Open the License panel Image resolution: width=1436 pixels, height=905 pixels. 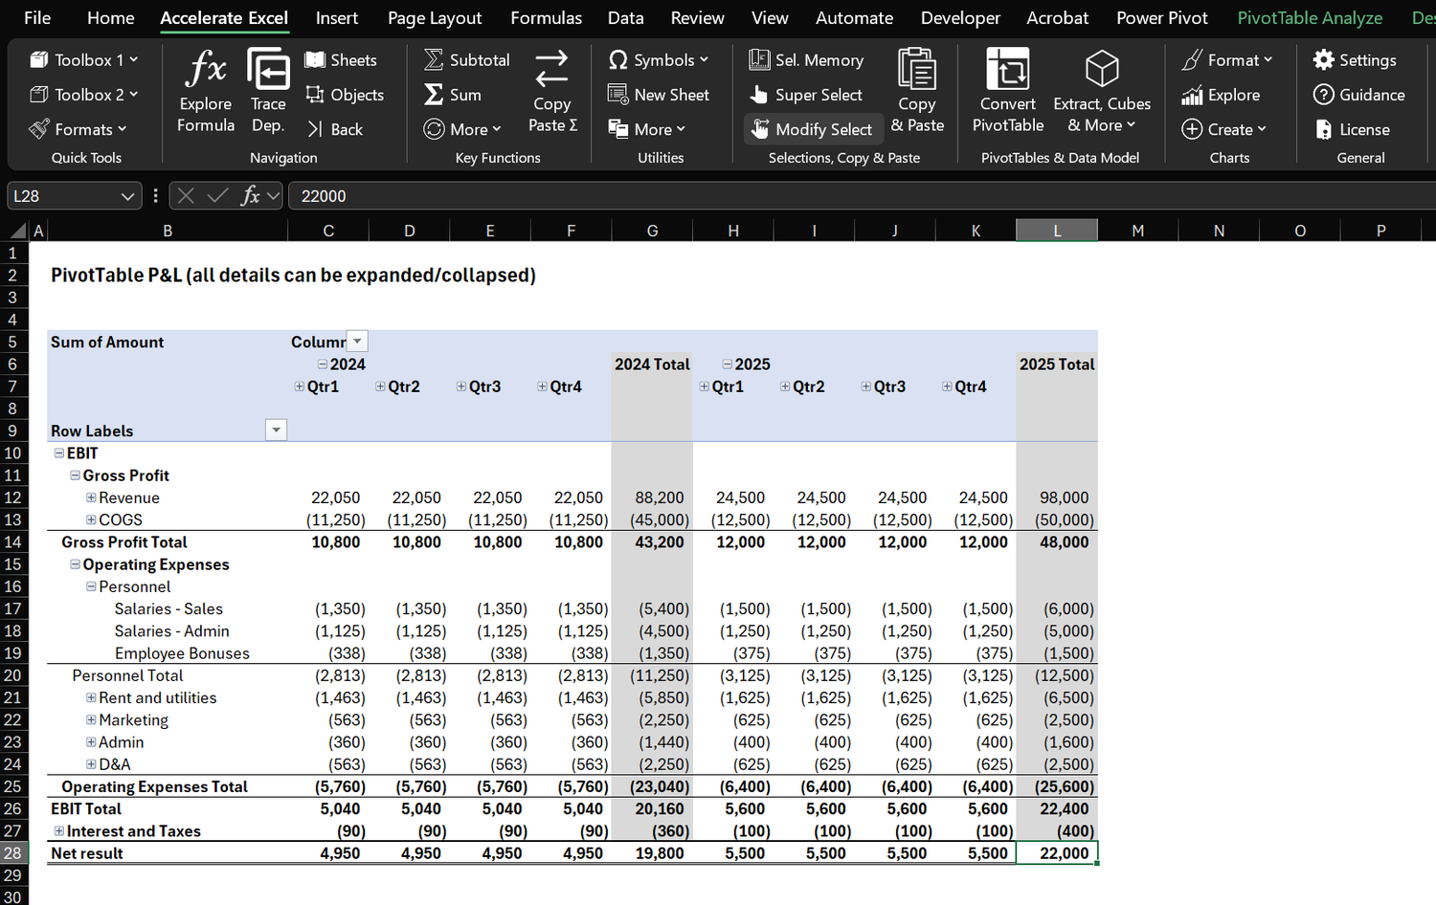point(1360,129)
